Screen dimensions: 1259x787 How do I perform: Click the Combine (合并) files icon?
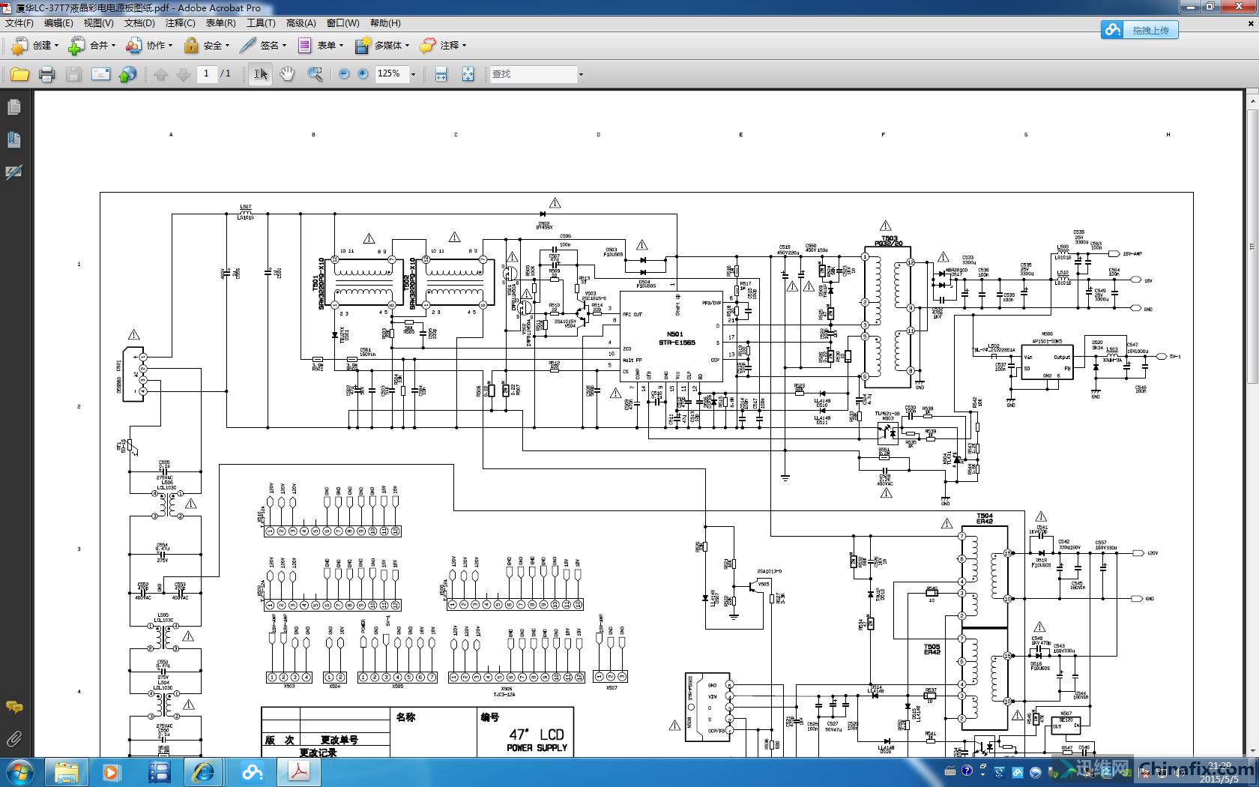(x=76, y=46)
